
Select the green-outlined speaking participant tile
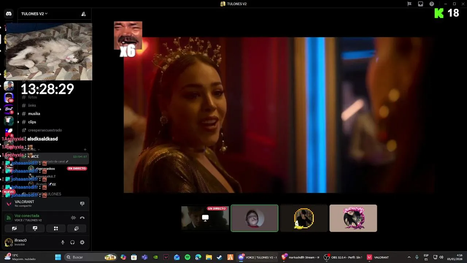[255, 218]
